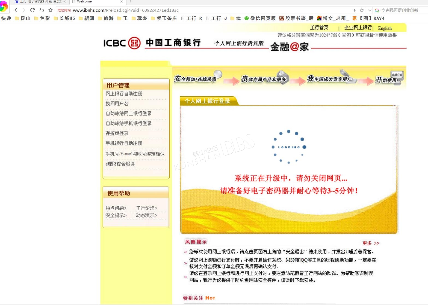Click the undo/restore closed page icon
The image size is (428, 305).
point(42,10)
